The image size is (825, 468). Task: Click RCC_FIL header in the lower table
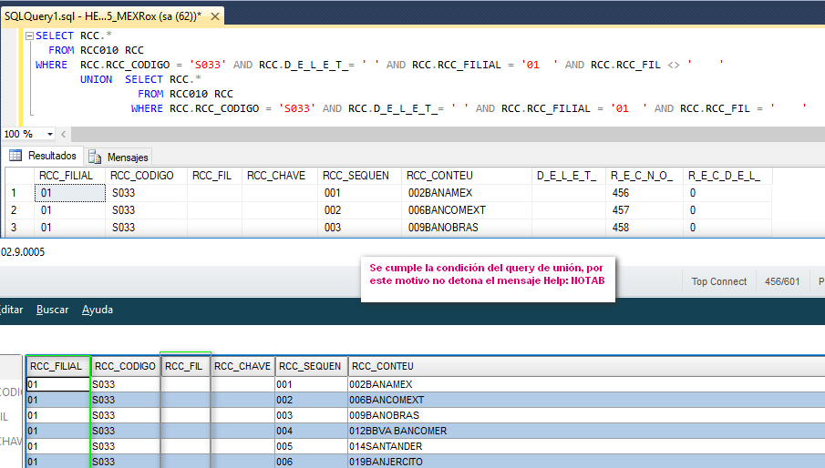(185, 366)
